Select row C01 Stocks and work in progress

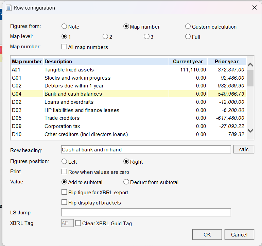coord(128,78)
